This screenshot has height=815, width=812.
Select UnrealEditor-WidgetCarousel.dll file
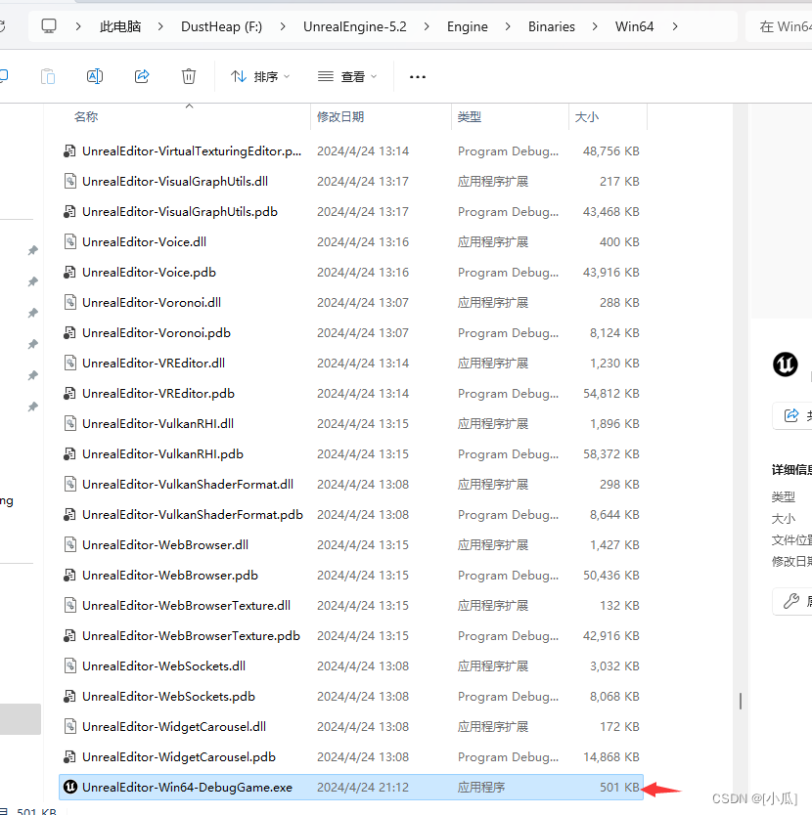click(351, 726)
